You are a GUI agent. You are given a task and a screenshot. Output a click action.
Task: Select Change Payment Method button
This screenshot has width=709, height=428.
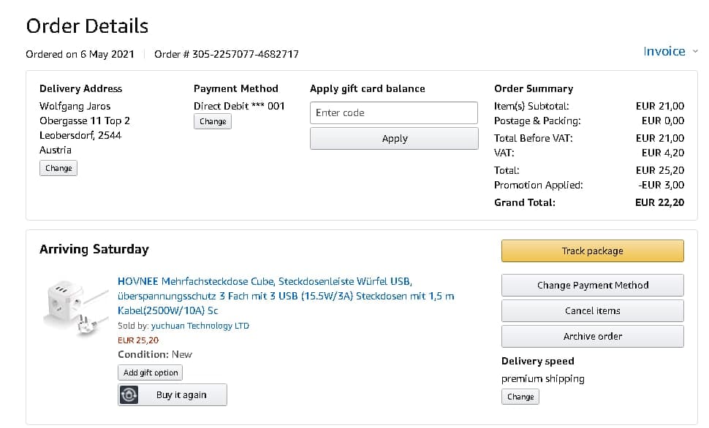click(592, 286)
